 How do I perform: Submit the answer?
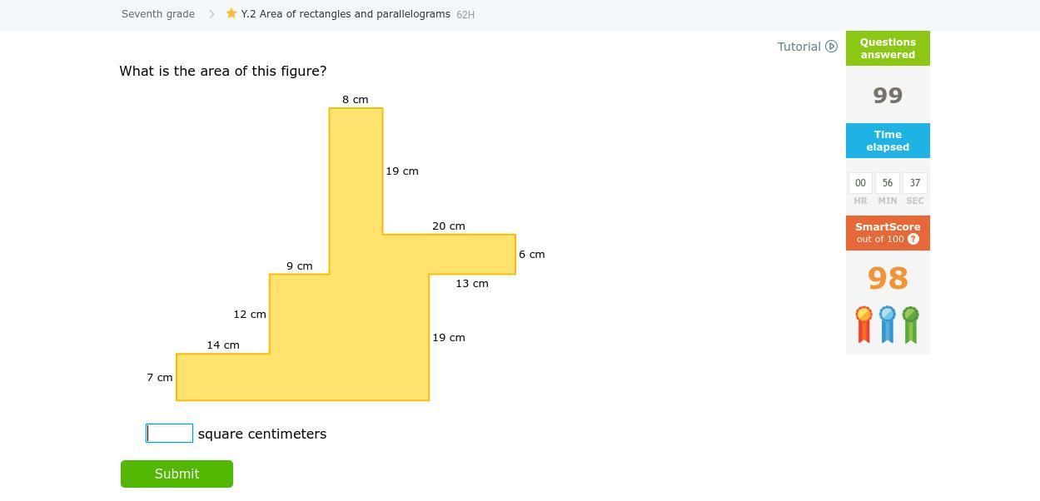pyautogui.click(x=177, y=474)
